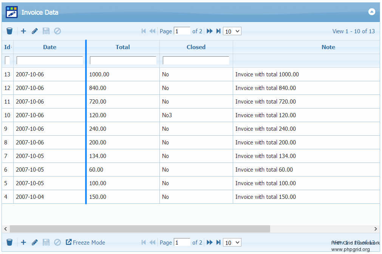Click the Date filter search field
The width and height of the screenshot is (382, 254).
tap(49, 60)
